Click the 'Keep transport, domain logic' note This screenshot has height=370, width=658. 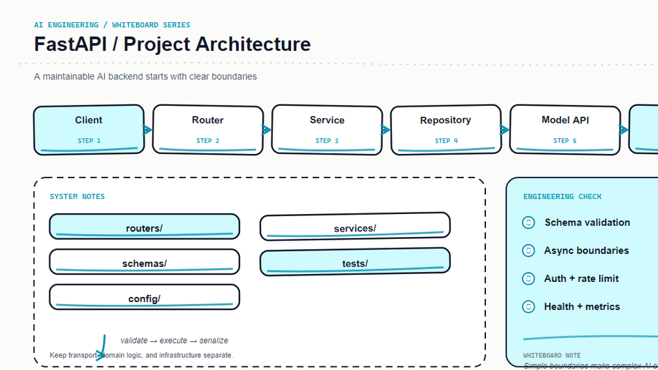141,356
